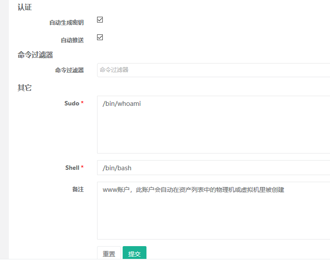Toggle the 自动生成密钥 checkbox

(x=100, y=20)
